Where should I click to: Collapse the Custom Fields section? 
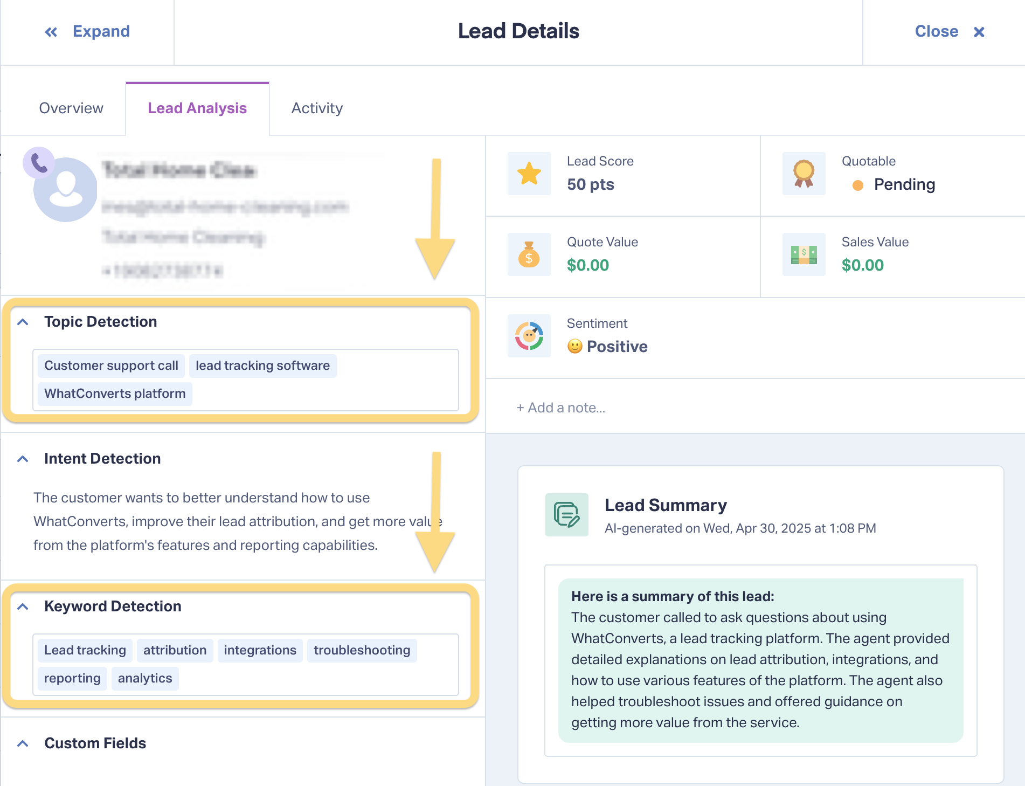[x=23, y=743]
